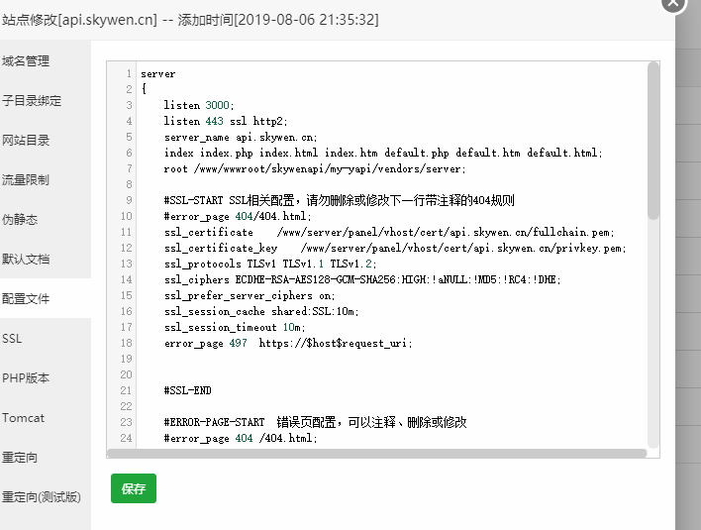Click the ssl_session_cache shared line
The width and height of the screenshot is (701, 530).
(x=261, y=311)
